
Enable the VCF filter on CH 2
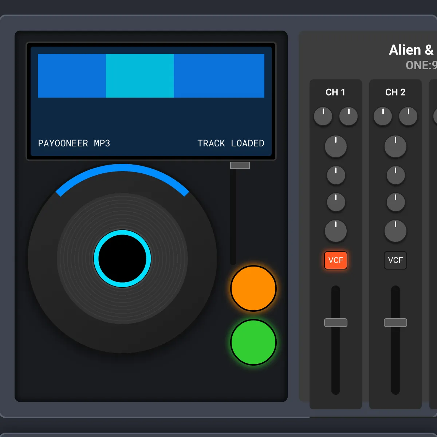pyautogui.click(x=395, y=260)
